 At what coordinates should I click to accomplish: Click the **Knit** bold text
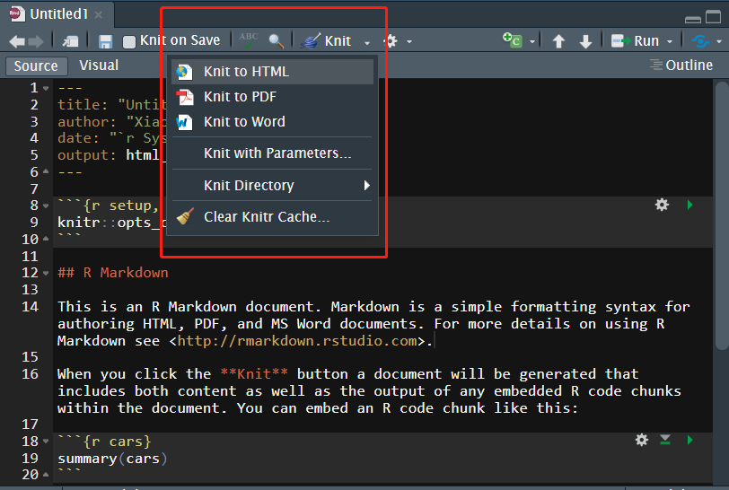pyautogui.click(x=254, y=373)
